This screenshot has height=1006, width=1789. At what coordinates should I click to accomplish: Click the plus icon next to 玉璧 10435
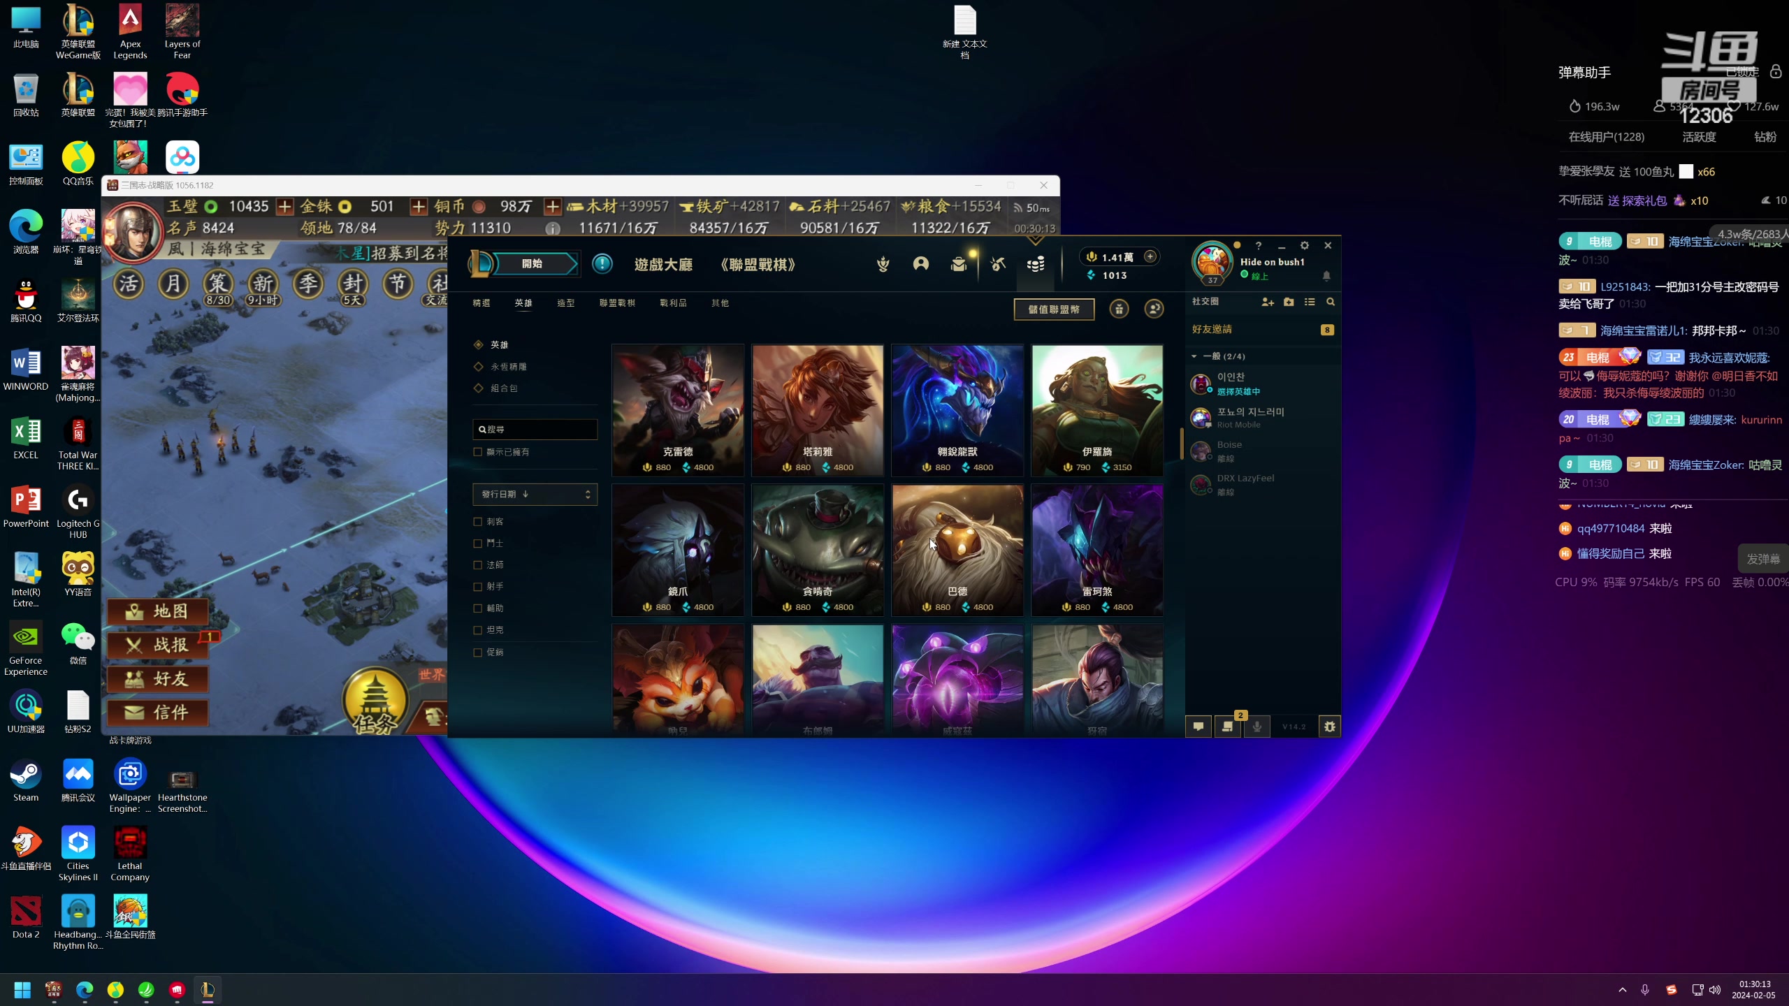284,206
